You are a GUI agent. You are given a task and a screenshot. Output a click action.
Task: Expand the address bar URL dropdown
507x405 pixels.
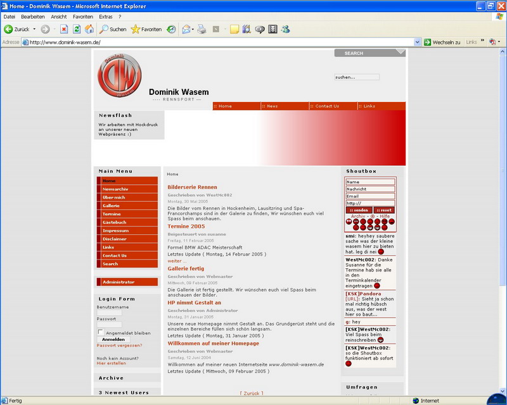418,42
